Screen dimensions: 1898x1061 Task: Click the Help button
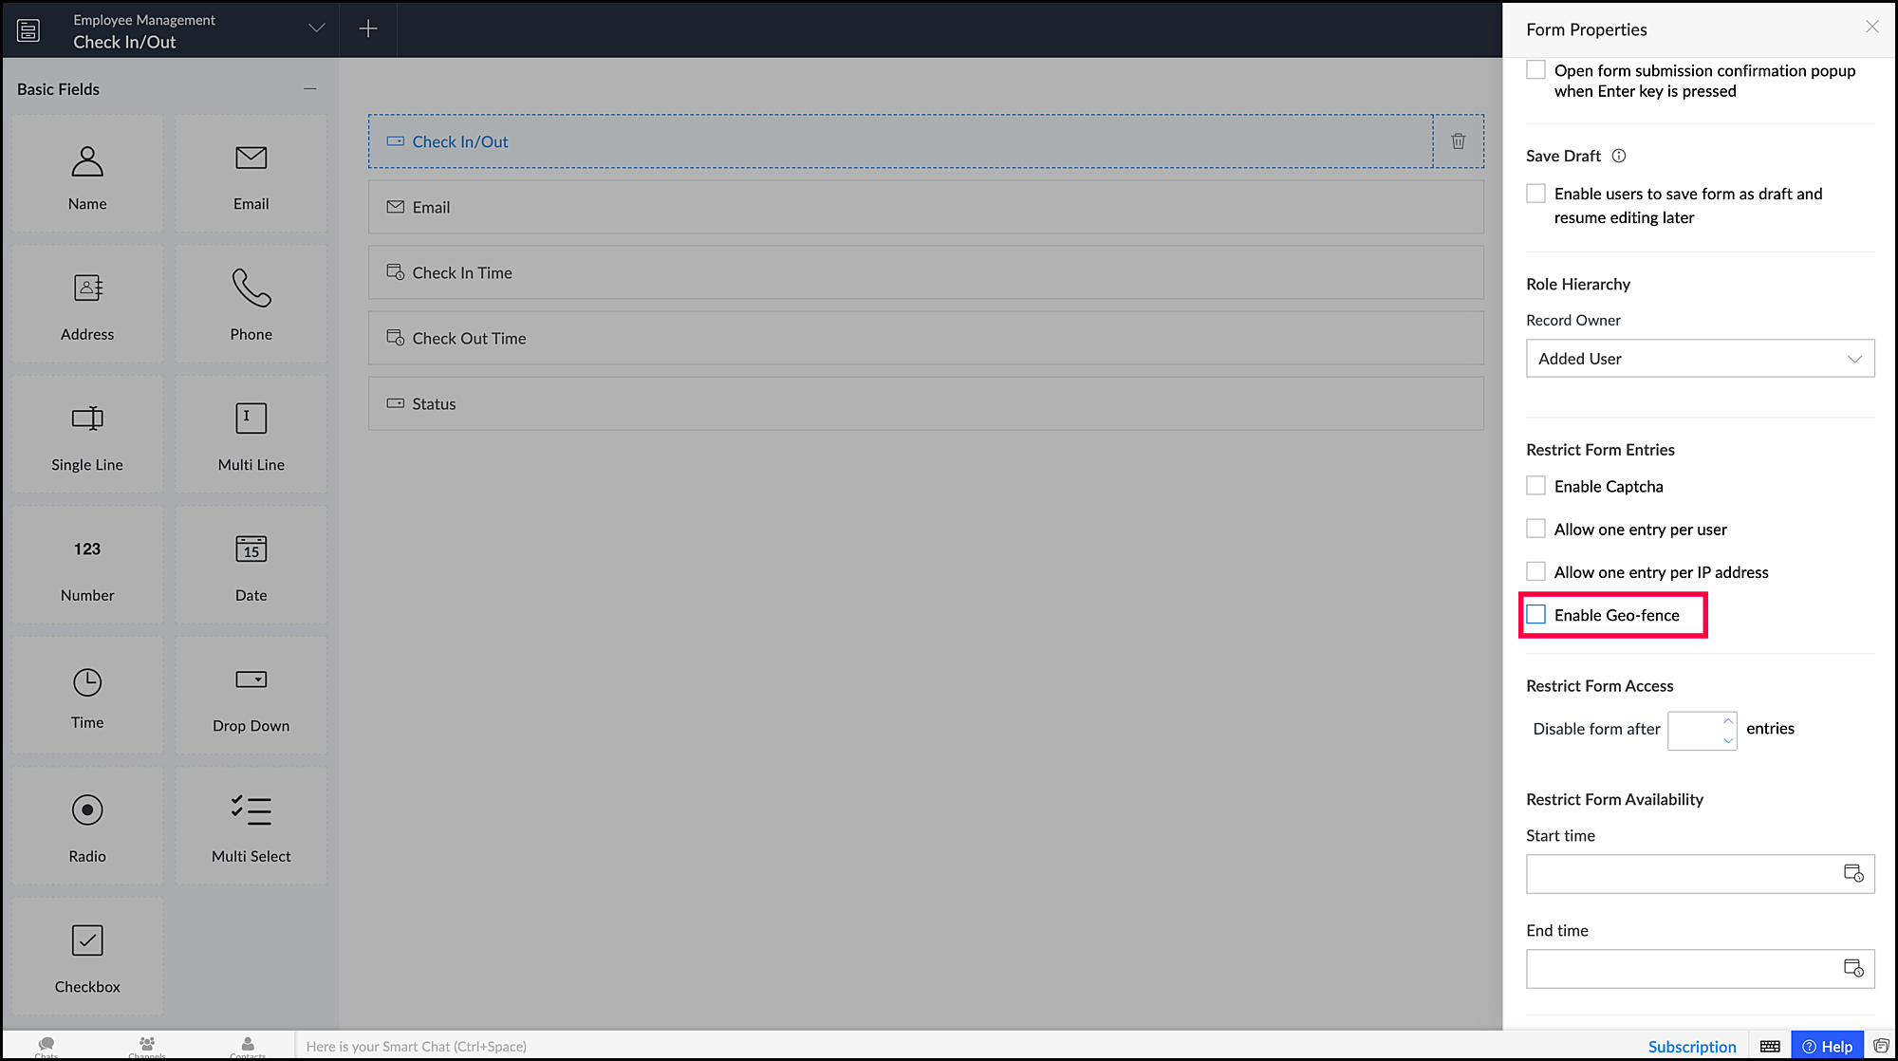(x=1827, y=1046)
